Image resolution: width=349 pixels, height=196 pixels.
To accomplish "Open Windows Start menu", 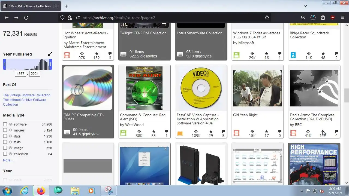I will 7,191.
